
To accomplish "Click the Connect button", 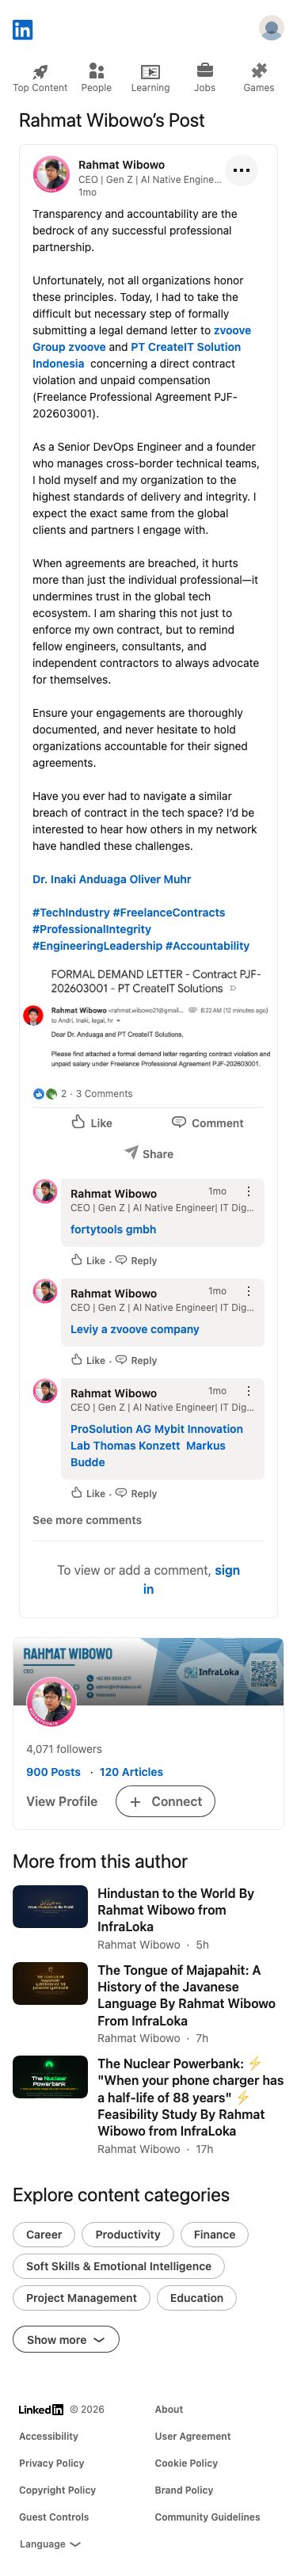I will [165, 1801].
